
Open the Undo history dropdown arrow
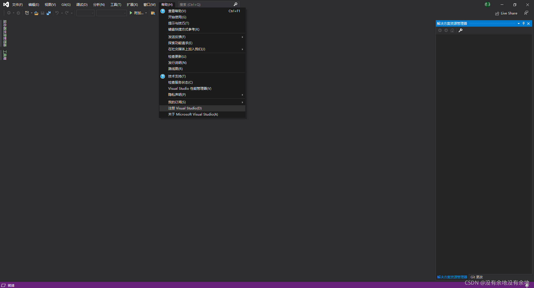coord(62,13)
